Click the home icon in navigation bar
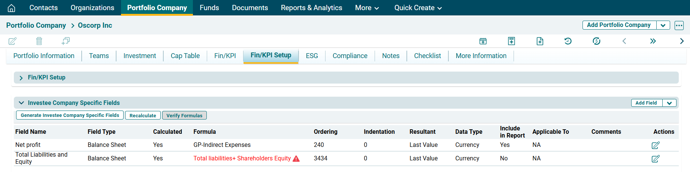The image size is (690, 172). (x=12, y=8)
